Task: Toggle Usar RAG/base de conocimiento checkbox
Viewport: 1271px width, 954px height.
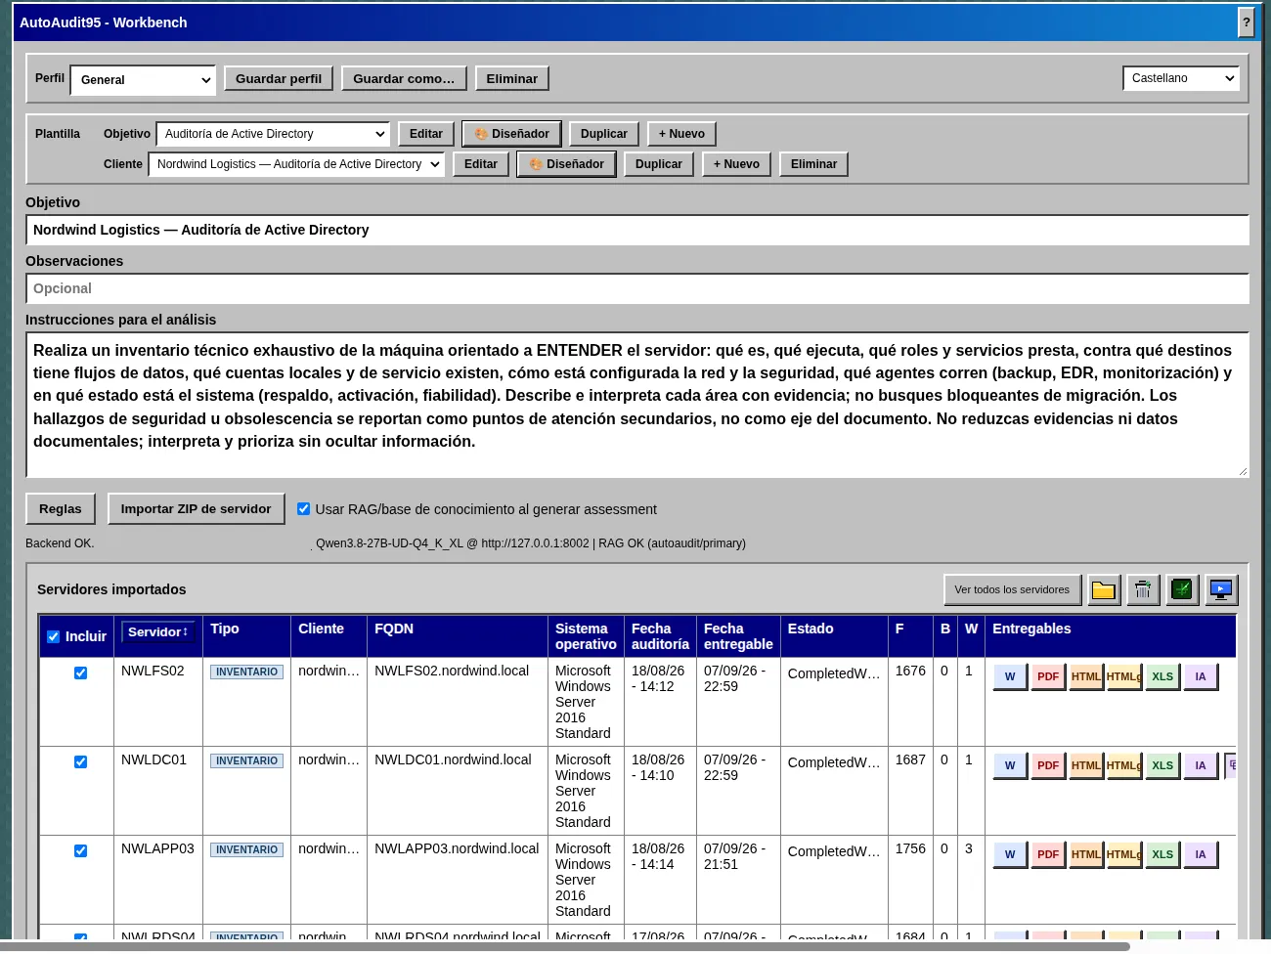Action: point(303,508)
